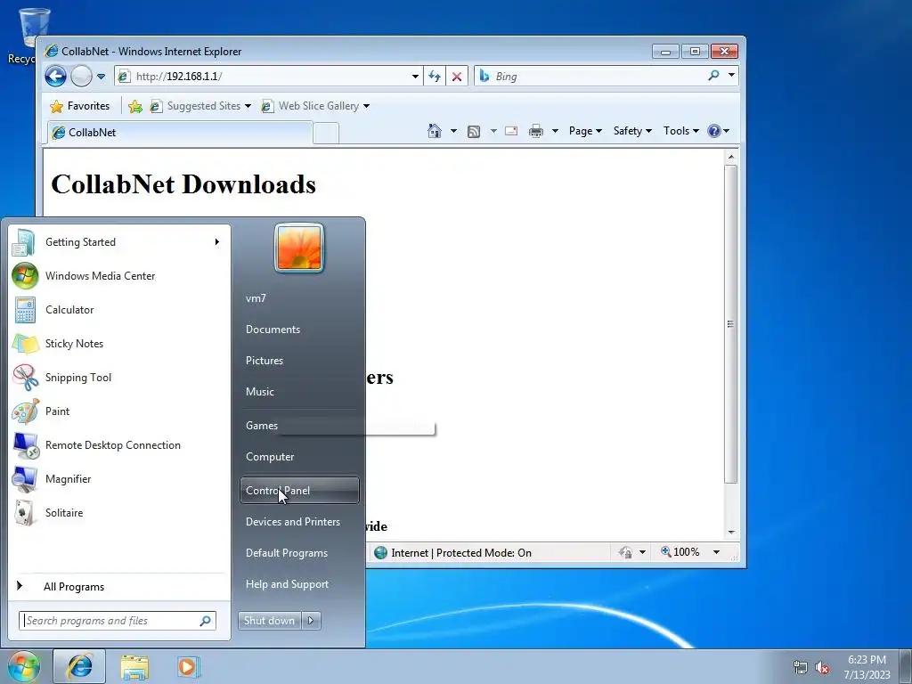The width and height of the screenshot is (912, 684).
Task: Open search provider dropdown
Action: click(731, 75)
